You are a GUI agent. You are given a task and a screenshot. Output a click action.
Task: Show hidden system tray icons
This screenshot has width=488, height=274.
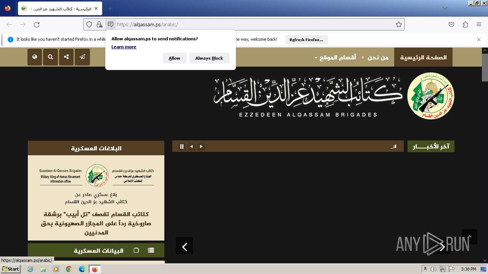coord(425,269)
